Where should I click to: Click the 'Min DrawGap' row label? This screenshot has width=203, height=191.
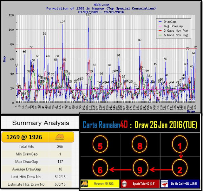(x=27, y=154)
